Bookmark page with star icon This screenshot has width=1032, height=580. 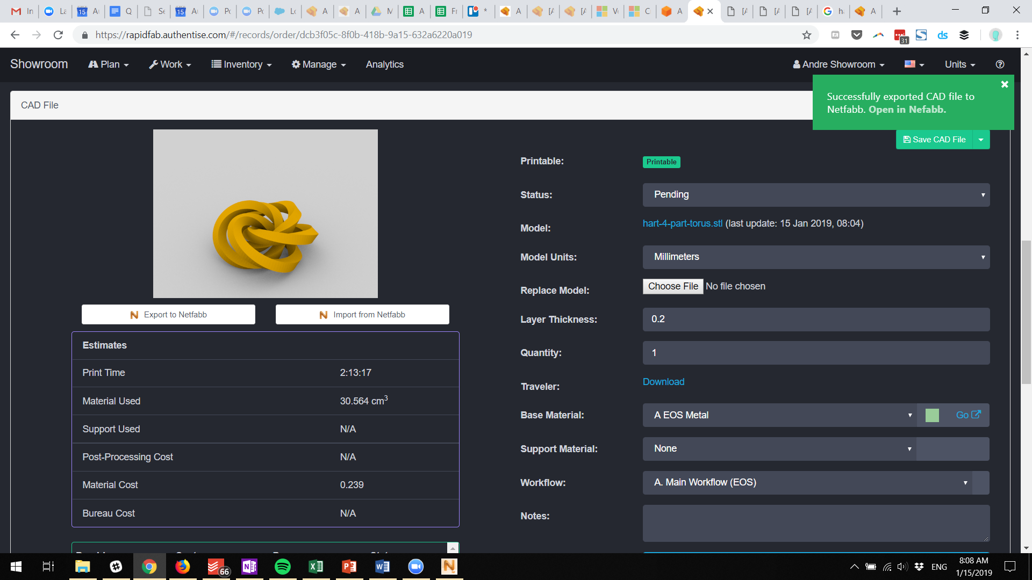pos(806,35)
